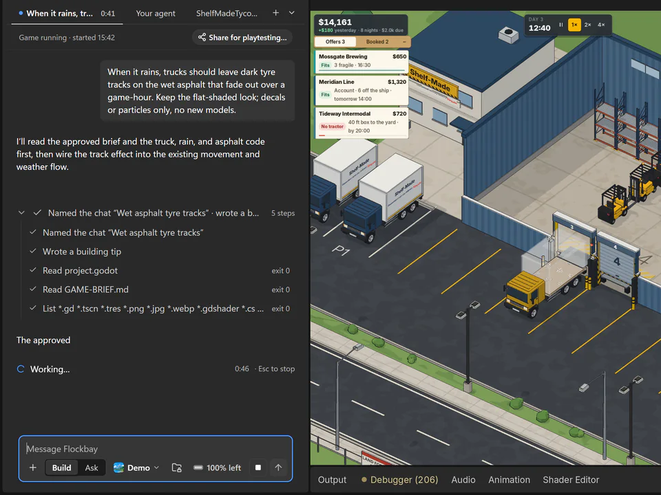Image resolution: width=661 pixels, height=495 pixels.
Task: Set game speed to 2×
Action: (x=587, y=25)
